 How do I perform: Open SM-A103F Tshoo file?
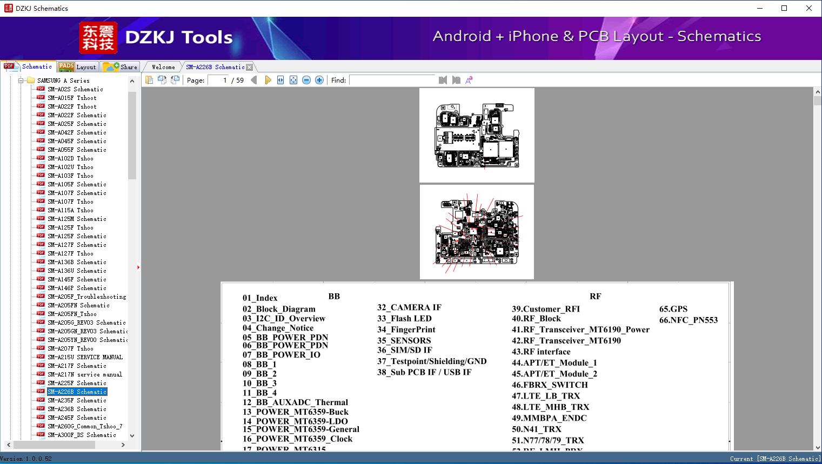point(70,176)
